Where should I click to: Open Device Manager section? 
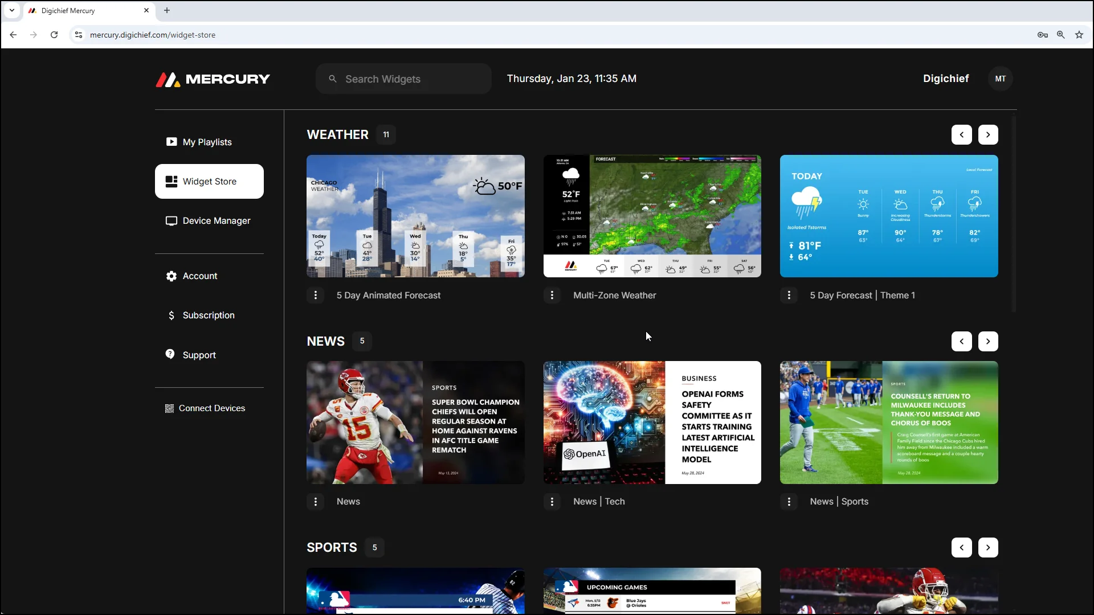216,220
